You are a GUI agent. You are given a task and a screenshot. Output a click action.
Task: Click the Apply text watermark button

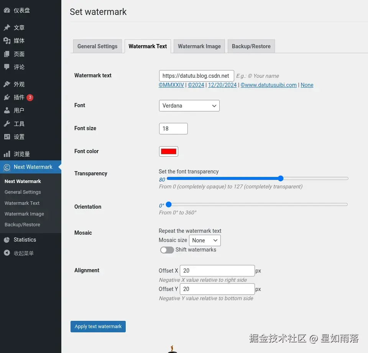(x=98, y=327)
